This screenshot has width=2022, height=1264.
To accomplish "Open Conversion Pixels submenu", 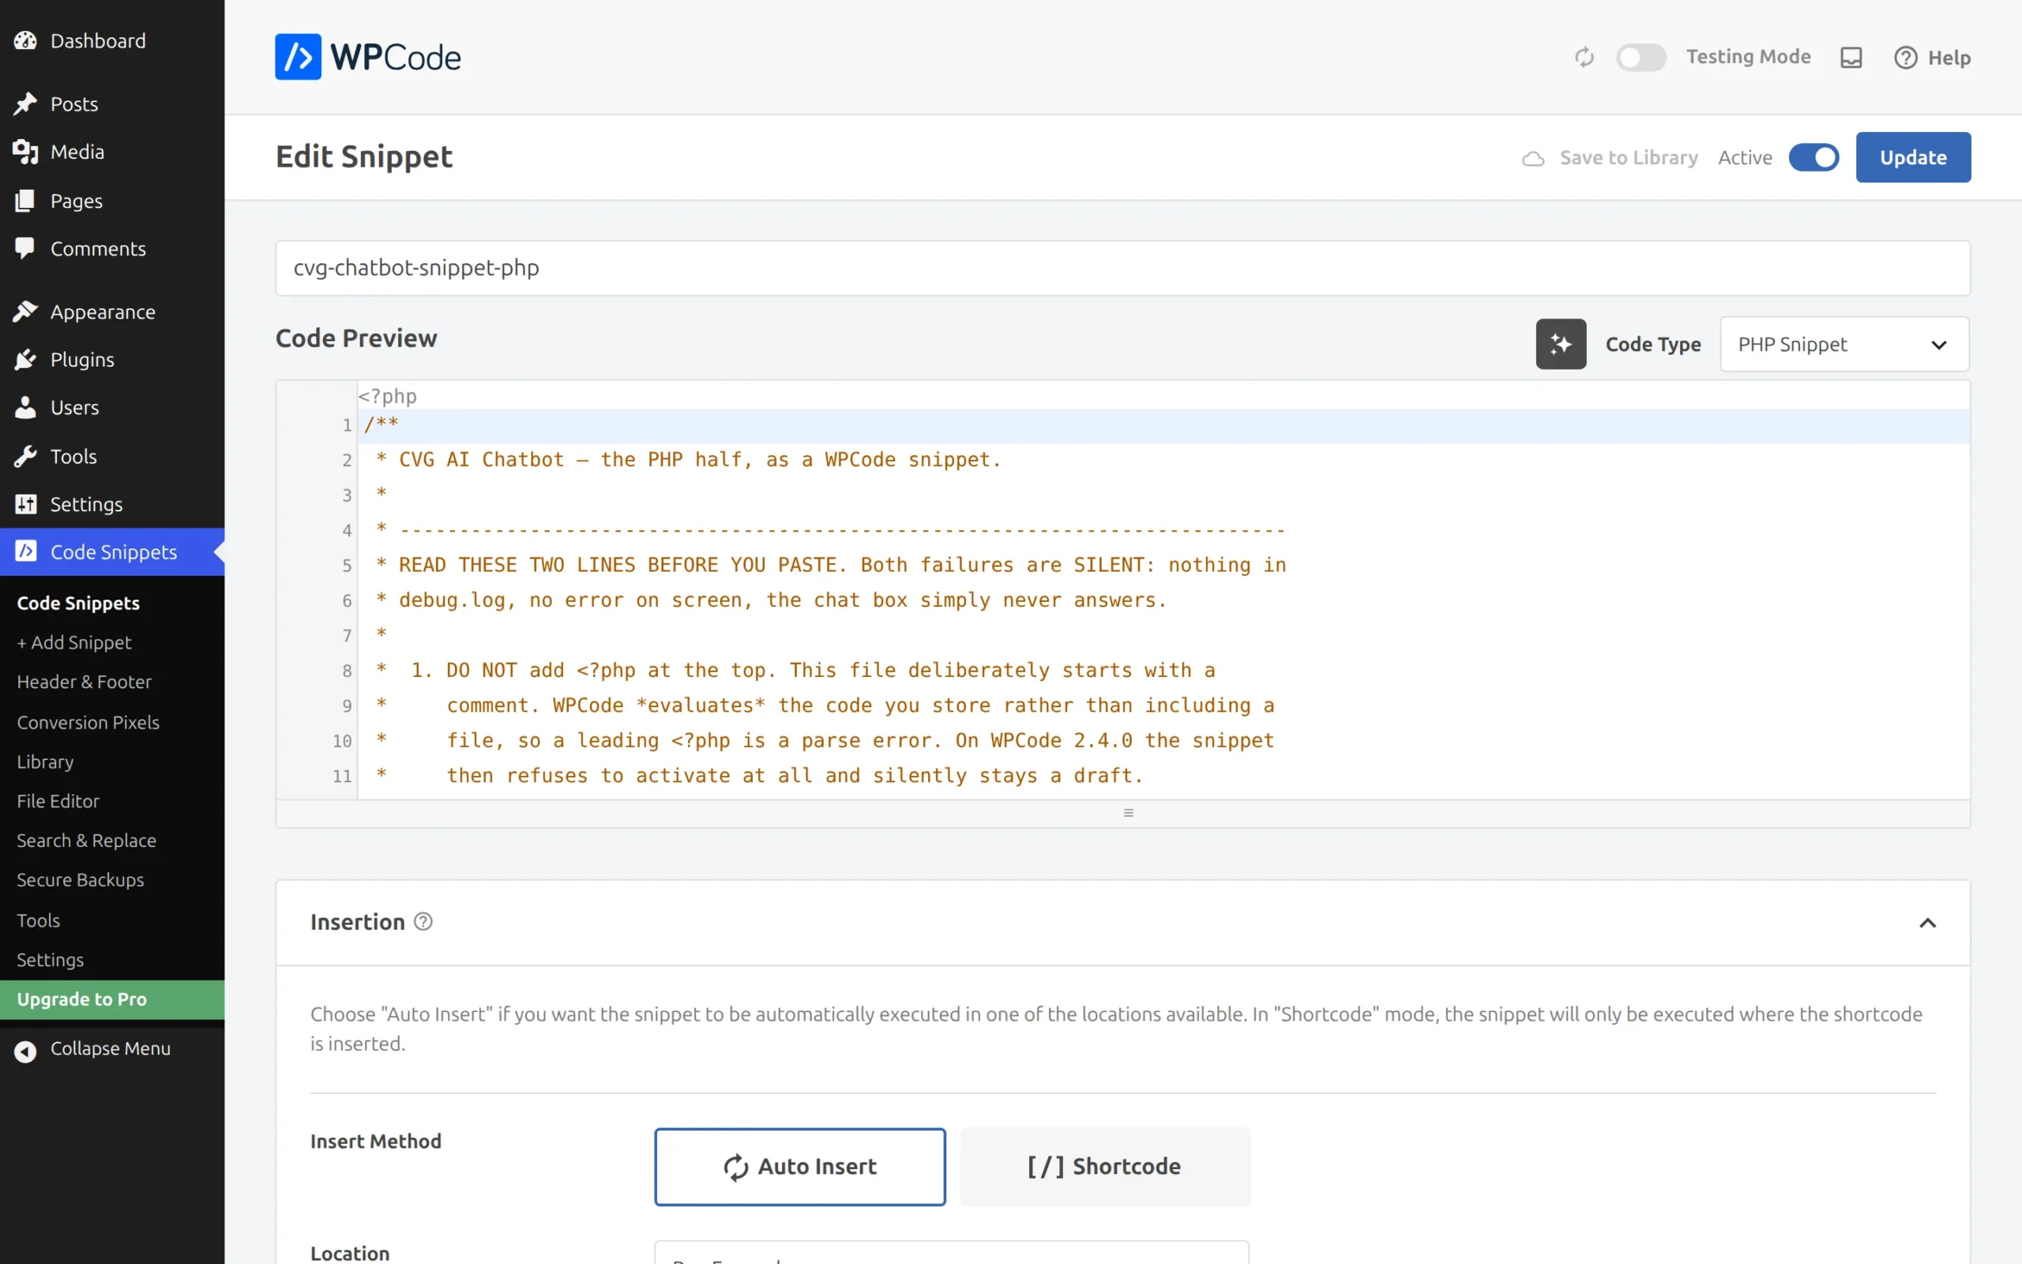I will point(88,721).
